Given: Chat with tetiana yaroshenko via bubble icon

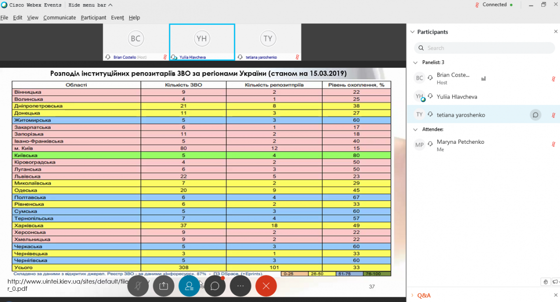Looking at the screenshot, I should [536, 115].
